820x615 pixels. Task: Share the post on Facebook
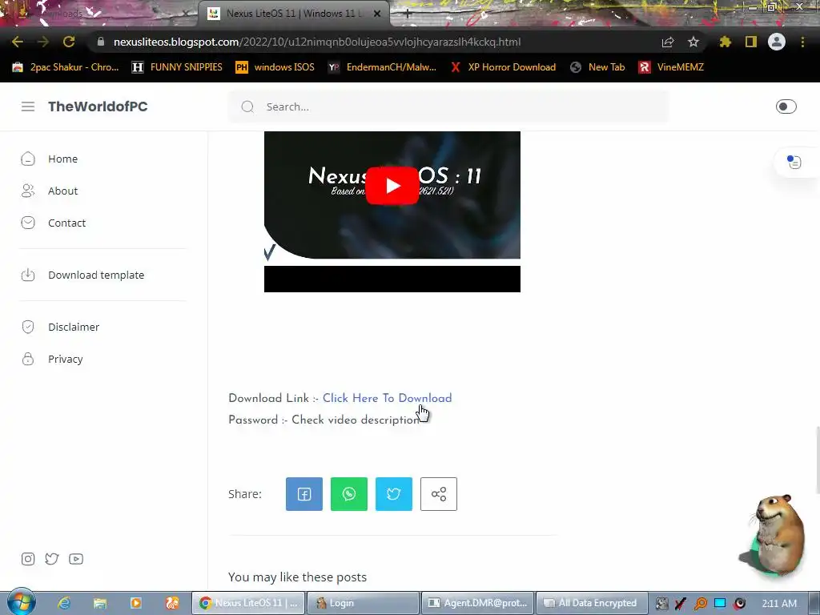point(304,493)
